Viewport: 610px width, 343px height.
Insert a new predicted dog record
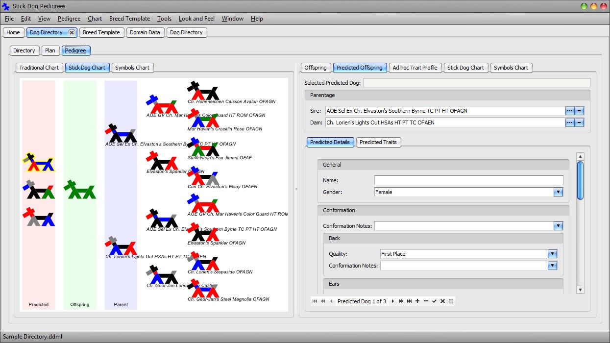[x=417, y=301]
